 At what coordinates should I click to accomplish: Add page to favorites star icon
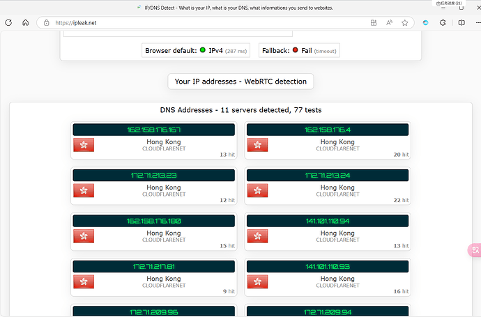click(x=405, y=23)
